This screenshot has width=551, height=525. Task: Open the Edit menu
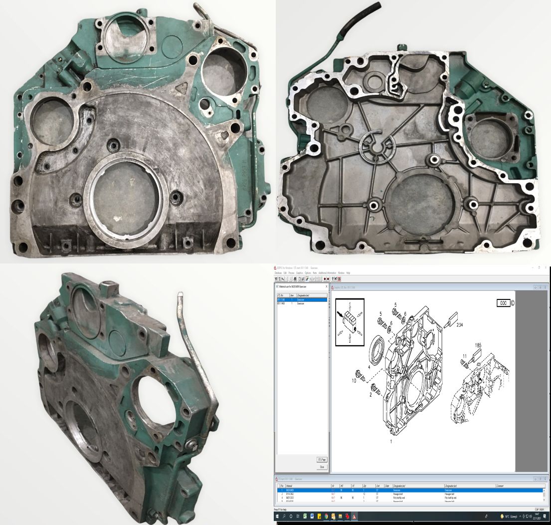pyautogui.click(x=285, y=273)
